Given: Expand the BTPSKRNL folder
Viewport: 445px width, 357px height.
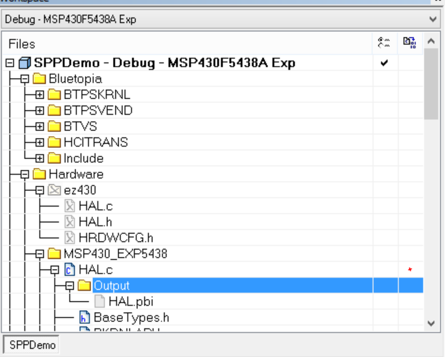Looking at the screenshot, I should (x=40, y=95).
